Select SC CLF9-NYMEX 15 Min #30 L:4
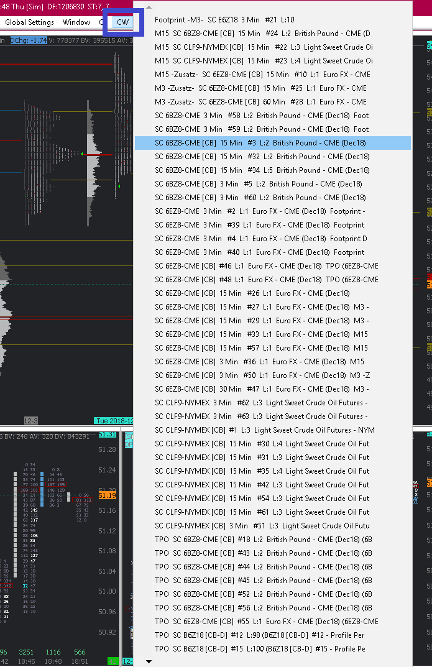 273,444
